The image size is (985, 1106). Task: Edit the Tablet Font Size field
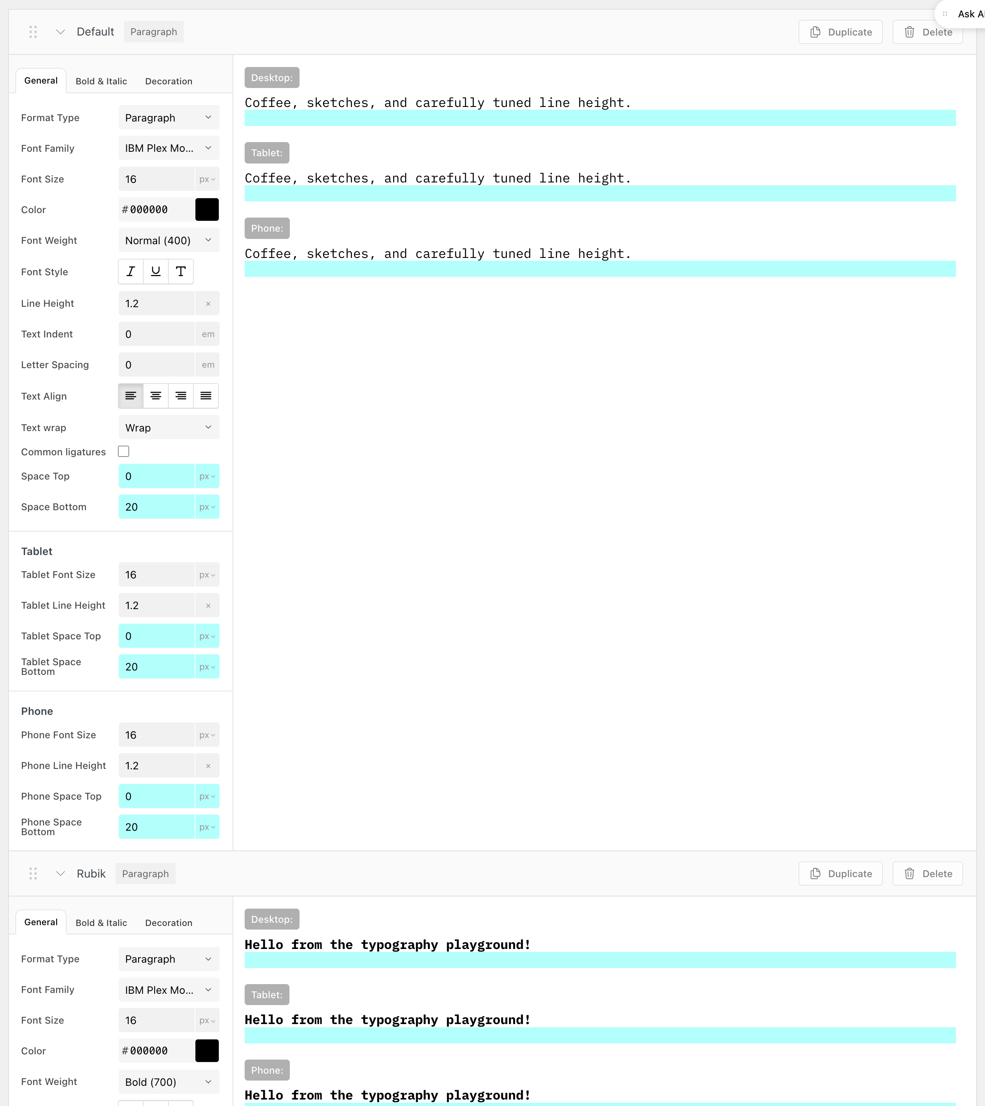coord(156,575)
